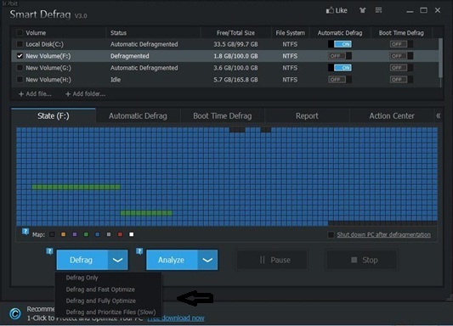Click the Stop button
The width and height of the screenshot is (453, 326).
pyautogui.click(x=362, y=260)
